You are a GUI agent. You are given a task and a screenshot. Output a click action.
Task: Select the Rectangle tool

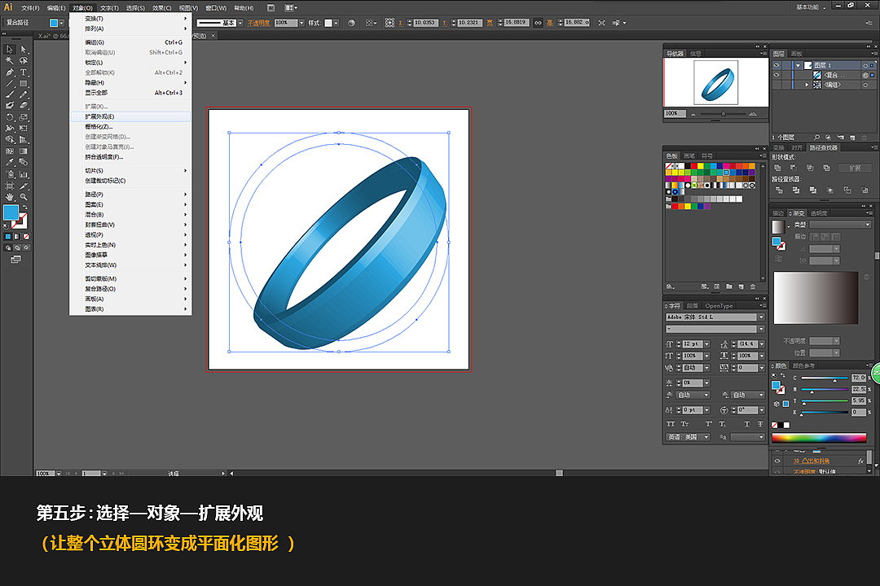point(24,84)
